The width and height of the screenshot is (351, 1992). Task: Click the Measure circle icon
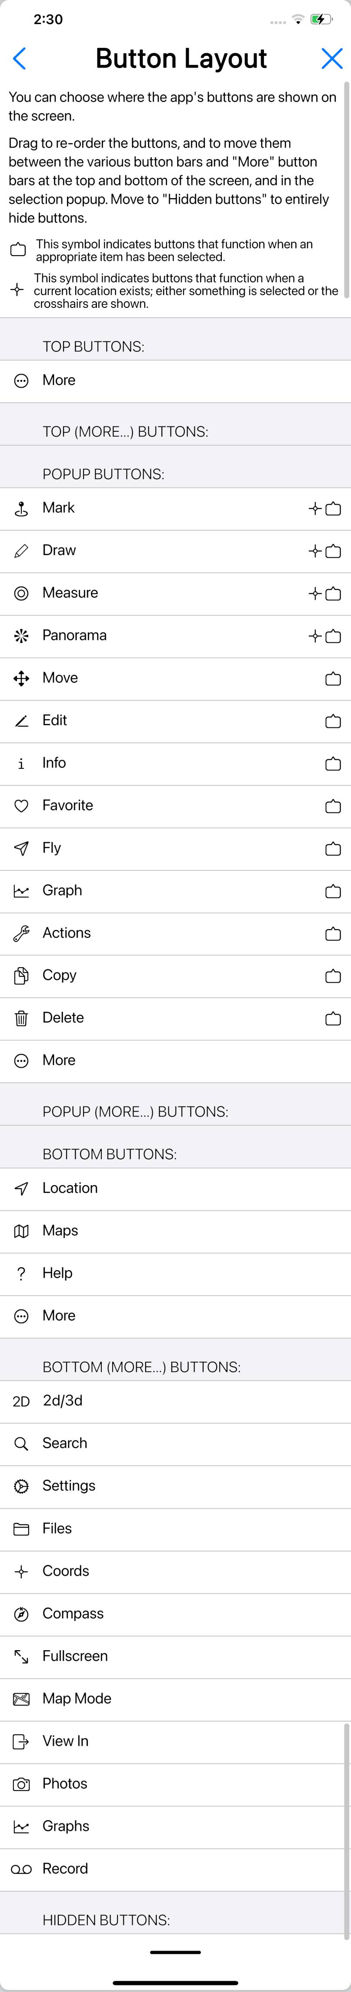[22, 594]
